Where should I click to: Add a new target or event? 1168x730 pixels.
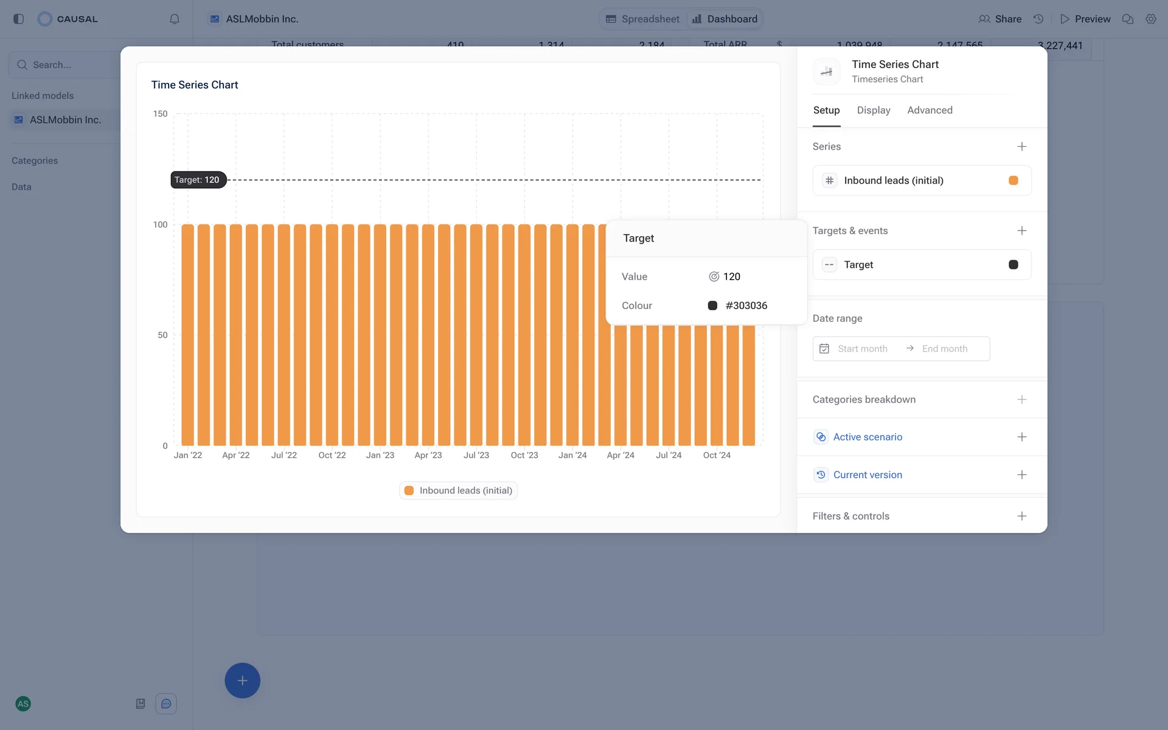click(x=1021, y=231)
